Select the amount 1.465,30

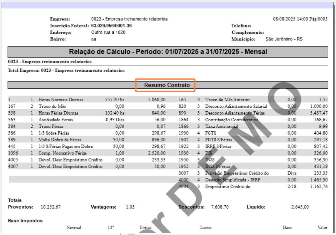[x=319, y=180]
